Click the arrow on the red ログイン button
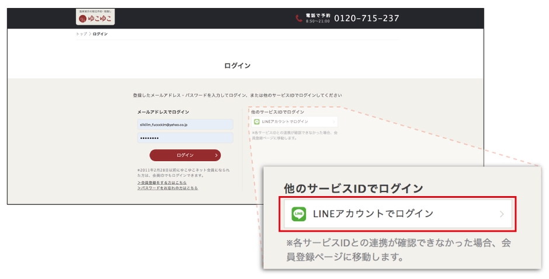 (216, 155)
